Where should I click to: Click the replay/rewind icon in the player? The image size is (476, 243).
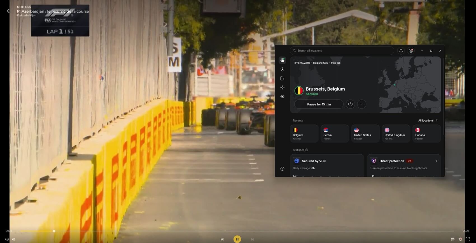(x=7, y=239)
